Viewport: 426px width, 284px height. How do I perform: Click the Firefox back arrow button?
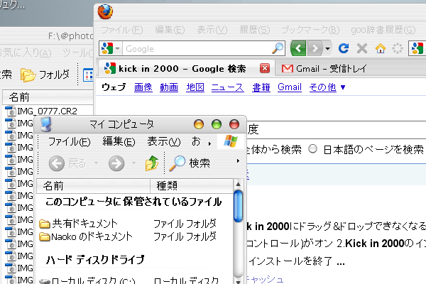[x=298, y=48]
